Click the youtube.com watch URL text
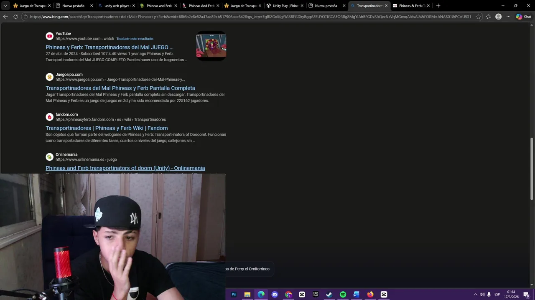Image resolution: width=535 pixels, height=300 pixels. [x=85, y=39]
